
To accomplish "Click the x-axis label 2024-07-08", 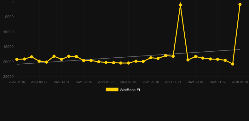I will tap(128, 82).
